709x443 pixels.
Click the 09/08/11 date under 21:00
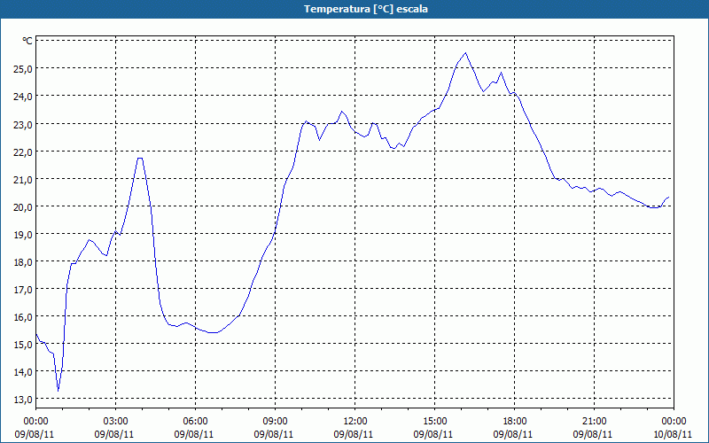pos(594,434)
